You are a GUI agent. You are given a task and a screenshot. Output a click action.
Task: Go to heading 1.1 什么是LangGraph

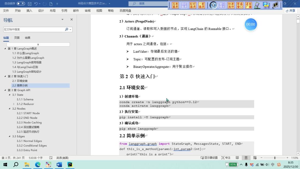[26, 53]
